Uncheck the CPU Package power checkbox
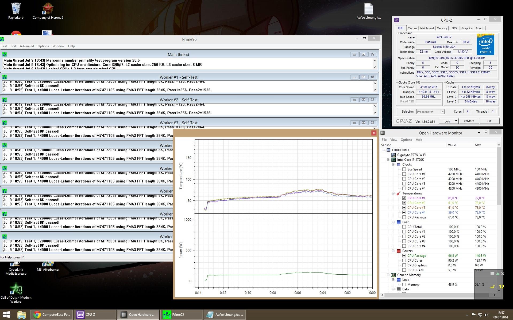The image size is (513, 320). (x=404, y=256)
